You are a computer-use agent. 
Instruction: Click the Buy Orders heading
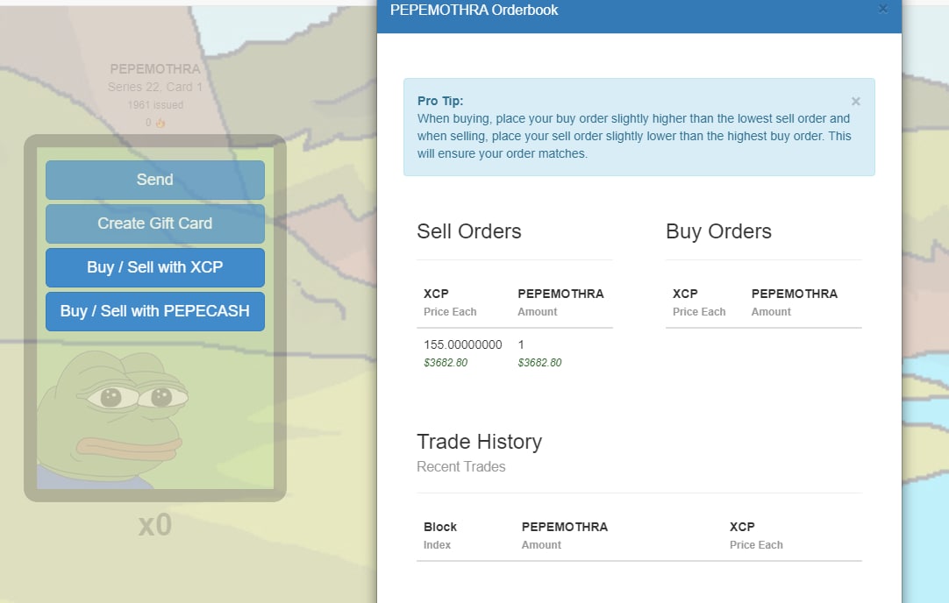click(x=718, y=231)
